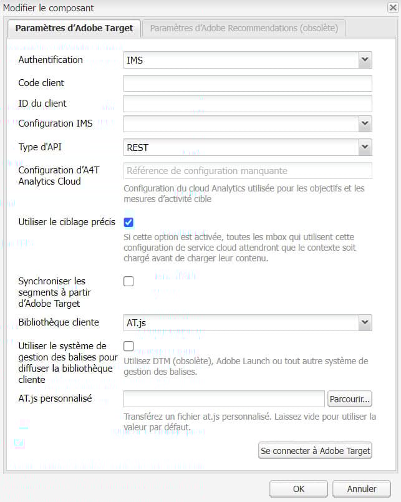Enable Synchroniser les segments à partir d'Adobe Target
This screenshot has width=401, height=502.
pos(128,281)
